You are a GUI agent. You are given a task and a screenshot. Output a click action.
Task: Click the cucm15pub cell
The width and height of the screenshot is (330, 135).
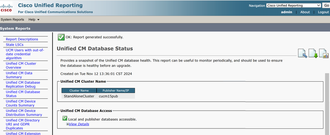click(x=115, y=96)
